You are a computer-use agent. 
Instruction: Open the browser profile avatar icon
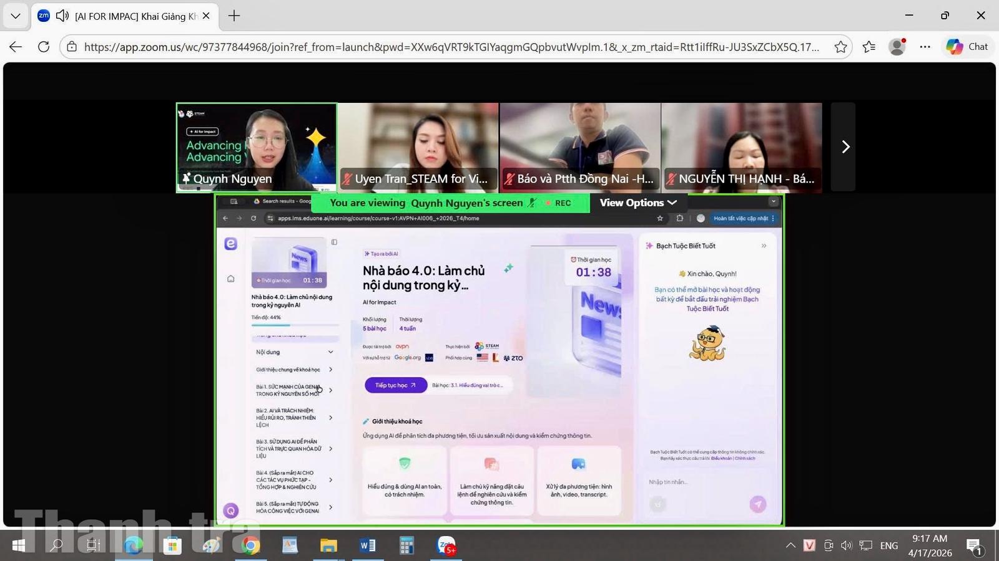[x=897, y=47]
